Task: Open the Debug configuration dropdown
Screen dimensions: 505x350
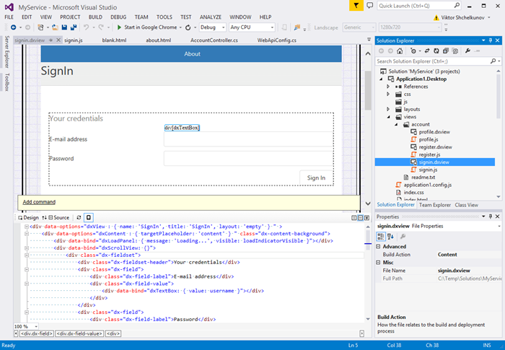Action: [x=214, y=27]
